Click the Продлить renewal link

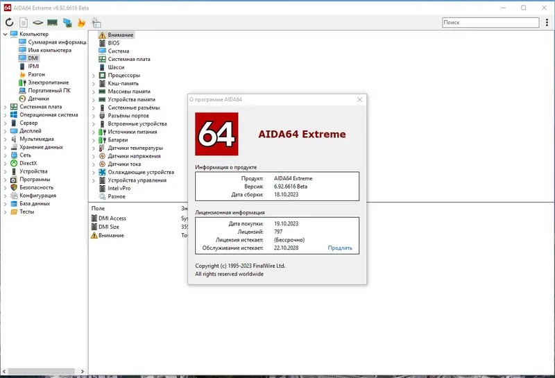point(340,248)
